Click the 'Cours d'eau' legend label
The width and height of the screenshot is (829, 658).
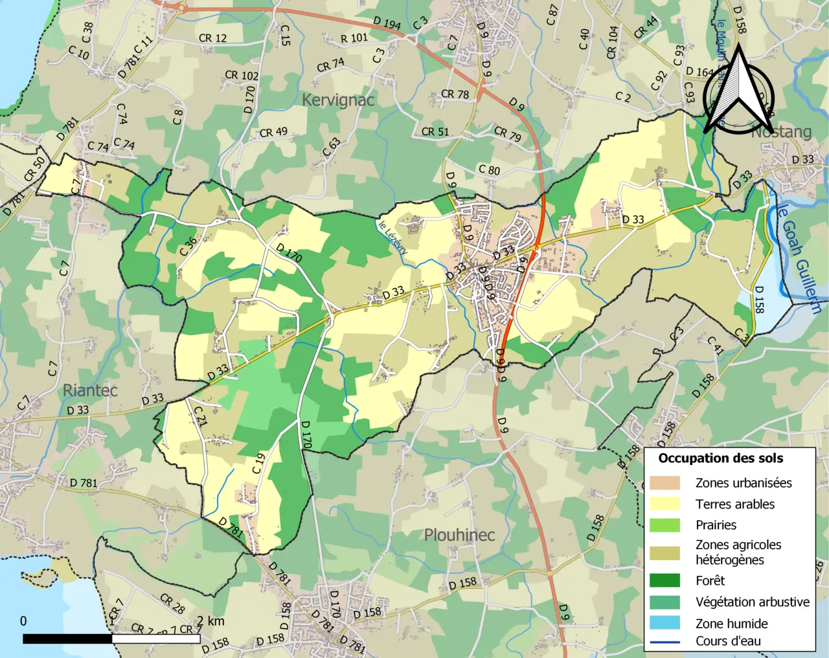click(728, 641)
